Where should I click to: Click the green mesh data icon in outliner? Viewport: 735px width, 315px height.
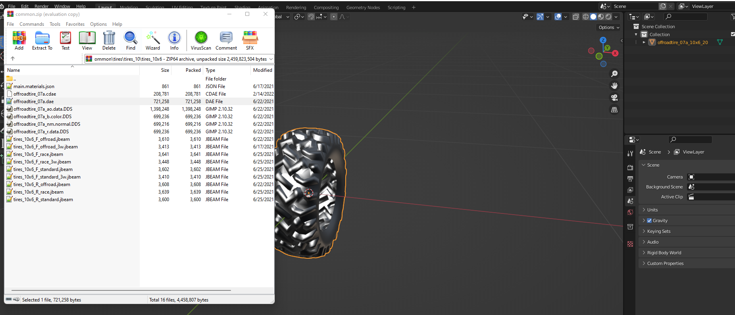point(720,42)
